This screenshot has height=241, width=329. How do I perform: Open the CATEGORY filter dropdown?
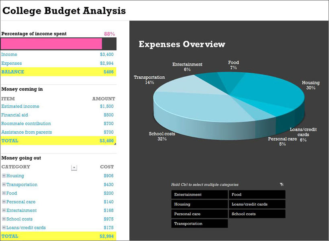(74, 167)
